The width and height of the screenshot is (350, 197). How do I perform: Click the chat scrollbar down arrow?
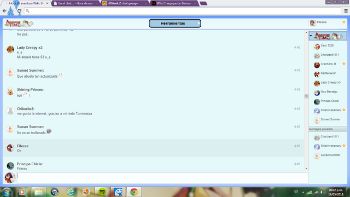(306, 169)
